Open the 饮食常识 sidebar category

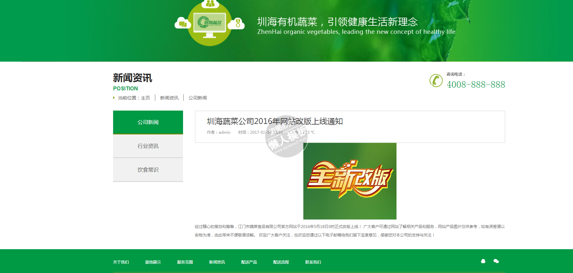(x=148, y=170)
